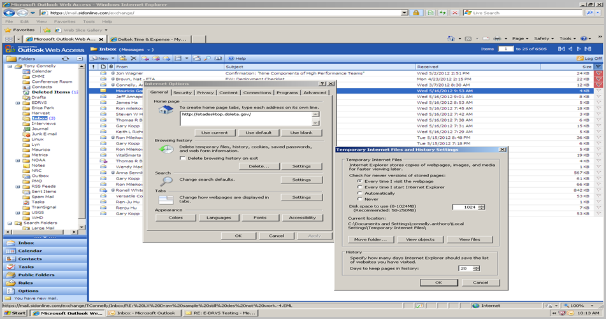Click the Forward icon in OWA toolbar
Image resolution: width=606 pixels, height=319 pixels.
tap(166, 59)
